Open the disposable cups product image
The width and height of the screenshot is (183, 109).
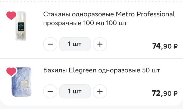coord(21,26)
